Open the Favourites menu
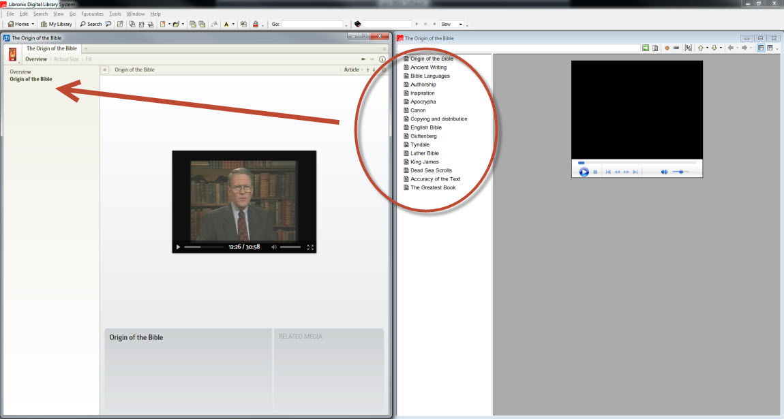Image resolution: width=784 pixels, height=419 pixels. 93,14
